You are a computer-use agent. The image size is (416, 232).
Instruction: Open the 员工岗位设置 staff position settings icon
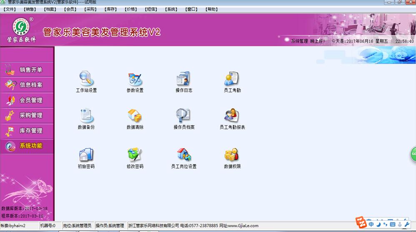click(x=183, y=155)
